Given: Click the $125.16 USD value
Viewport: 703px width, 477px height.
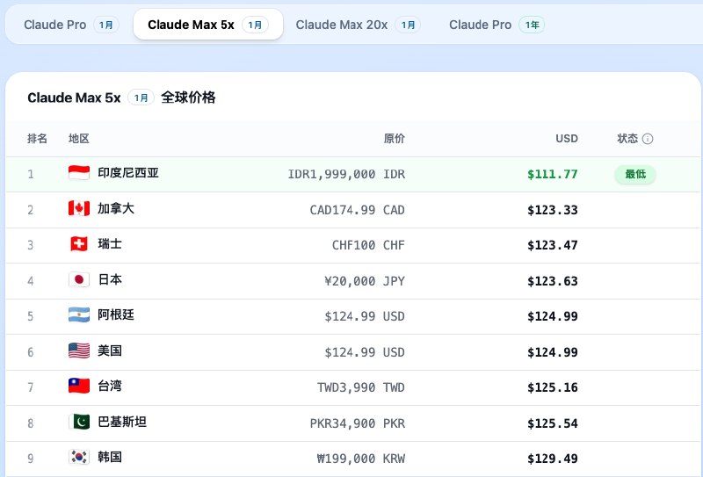Looking at the screenshot, I should point(553,387).
